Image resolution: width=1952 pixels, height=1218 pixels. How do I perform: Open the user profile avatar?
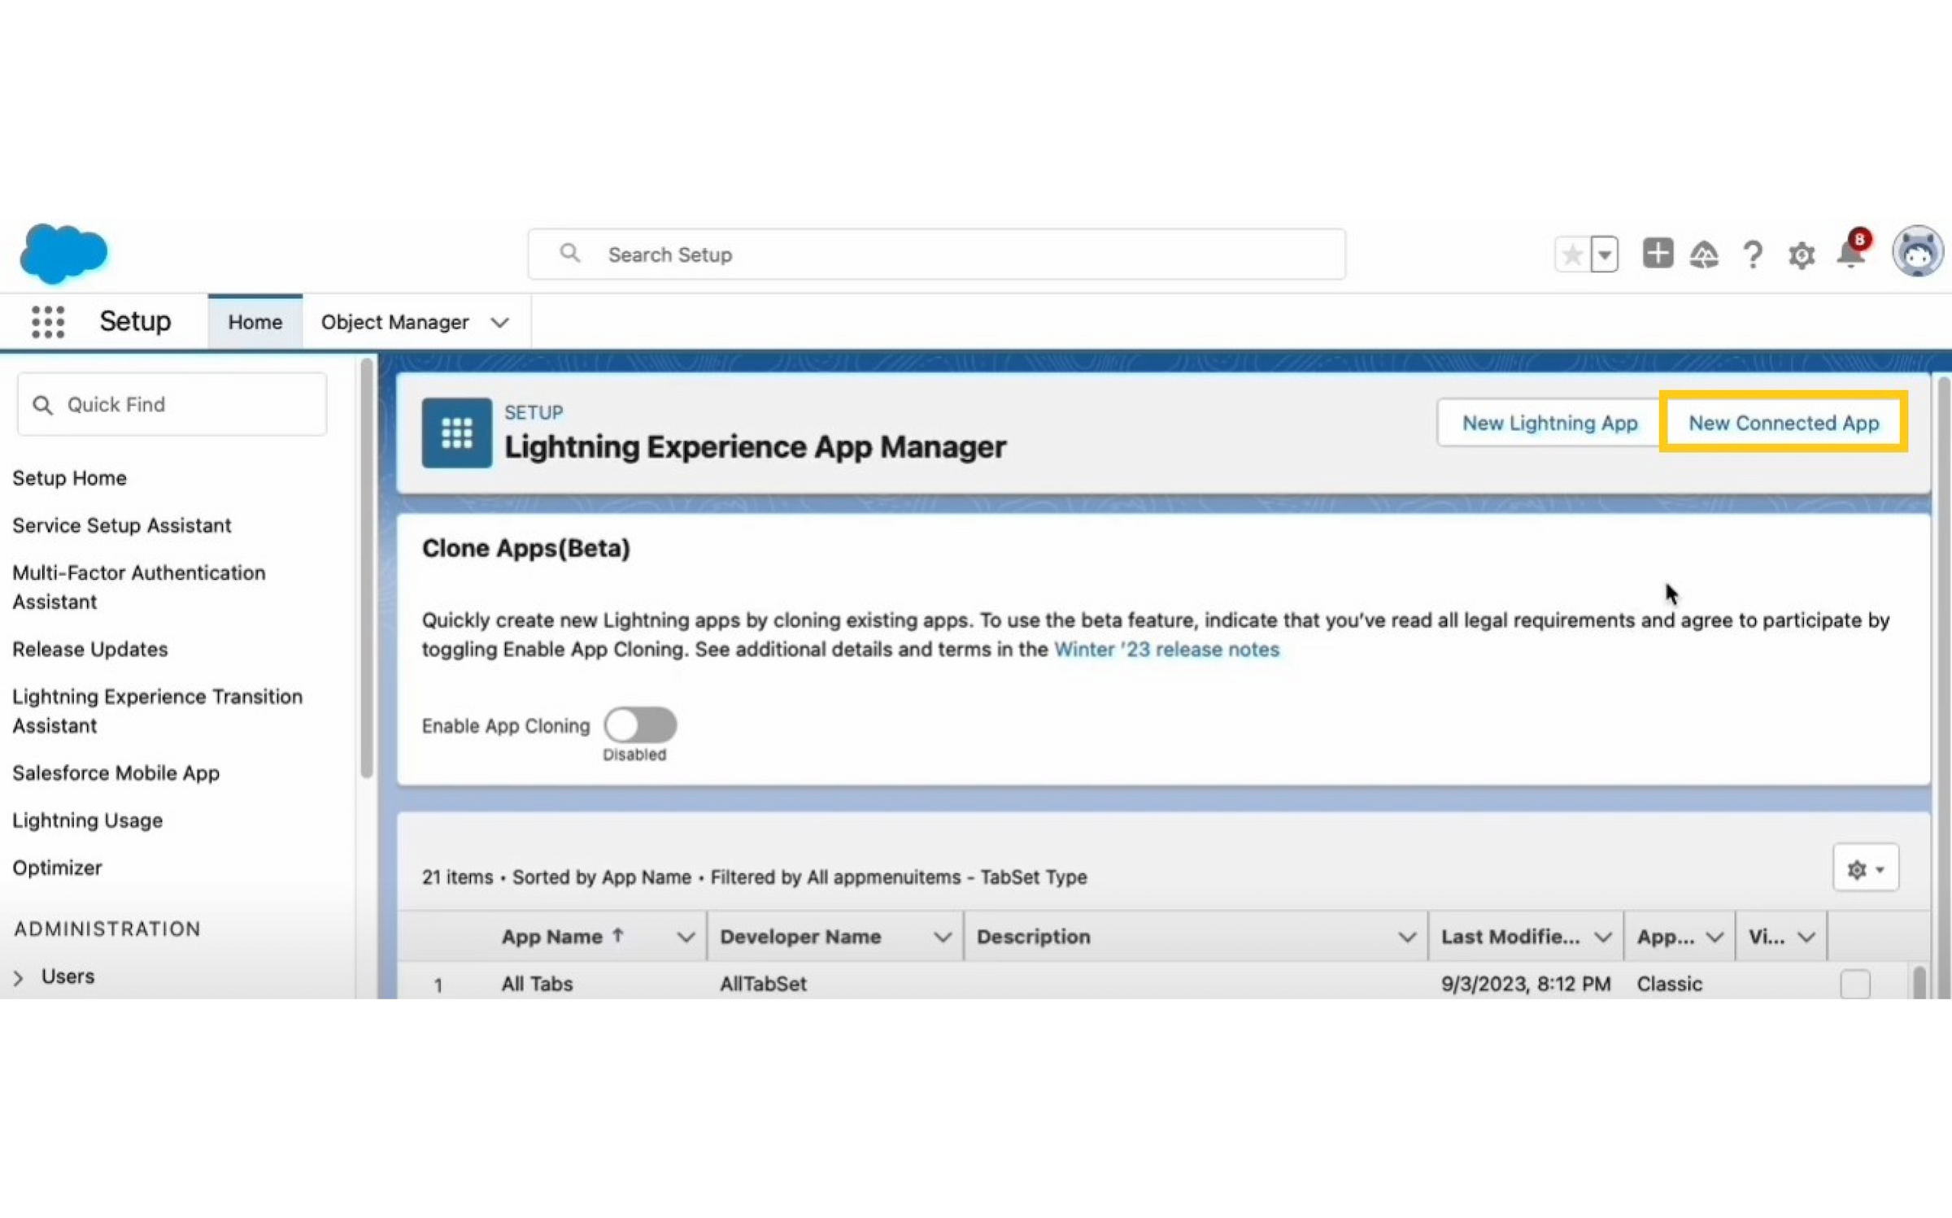point(1918,252)
